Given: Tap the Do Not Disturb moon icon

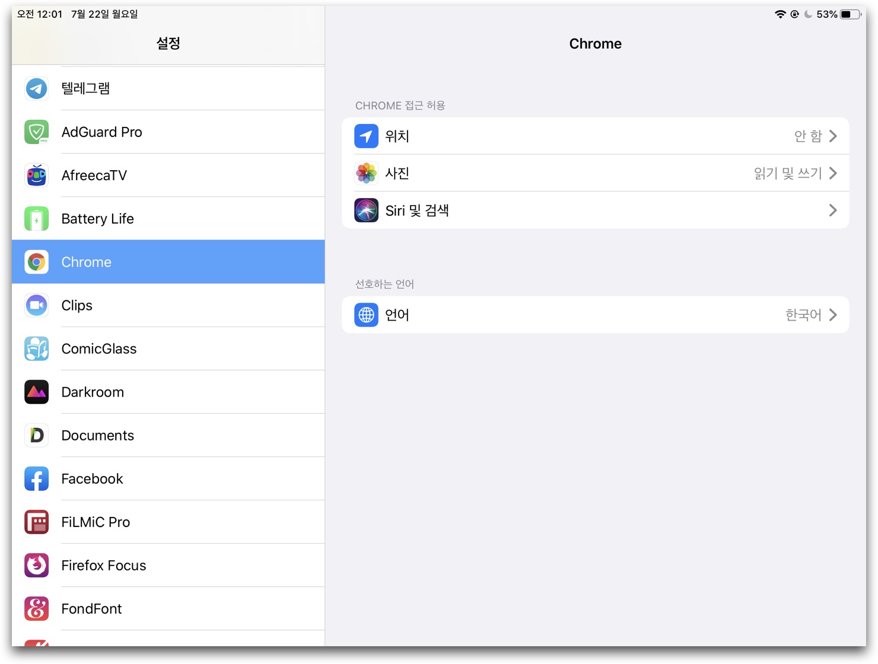Looking at the screenshot, I should [808, 14].
